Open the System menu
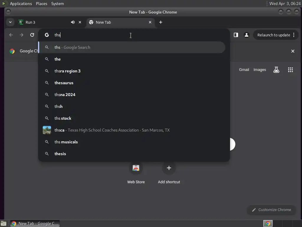This screenshot has width=302, height=227. [x=58, y=4]
